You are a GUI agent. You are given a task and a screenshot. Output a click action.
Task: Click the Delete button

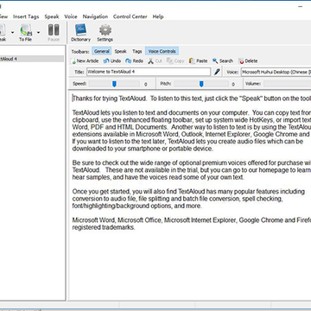click(x=248, y=61)
